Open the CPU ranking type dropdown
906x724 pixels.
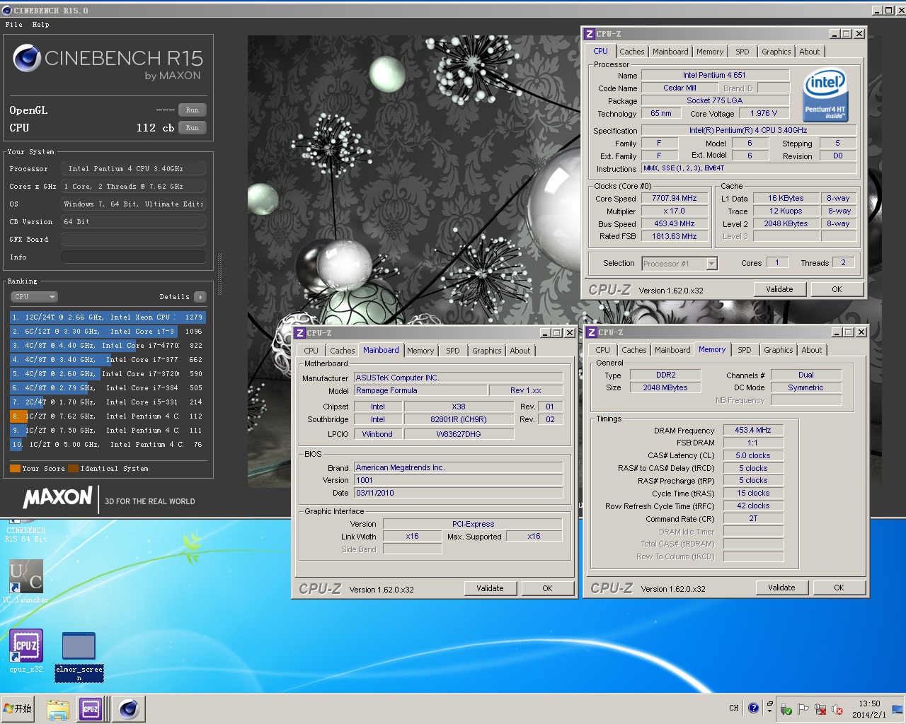click(x=33, y=297)
